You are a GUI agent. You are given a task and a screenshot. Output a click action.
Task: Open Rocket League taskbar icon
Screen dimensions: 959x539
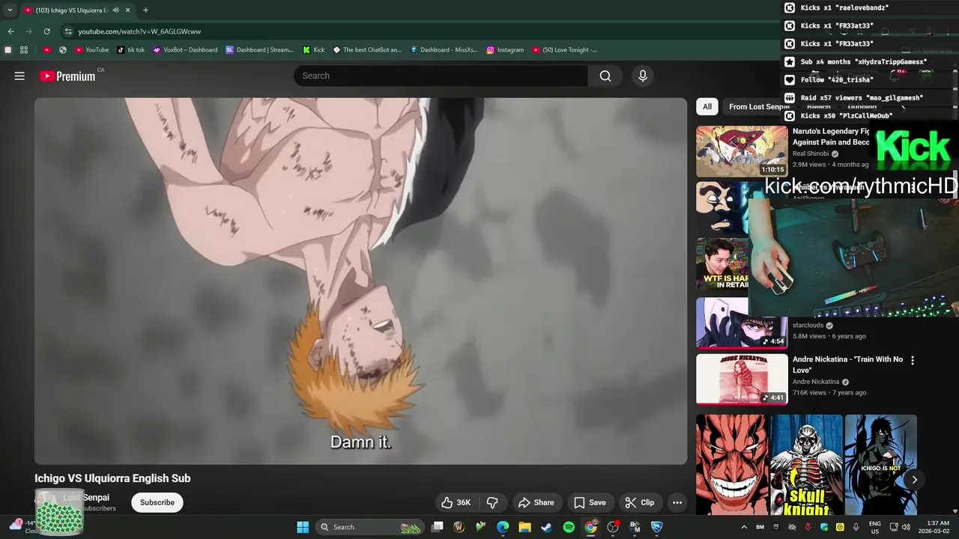click(x=656, y=527)
